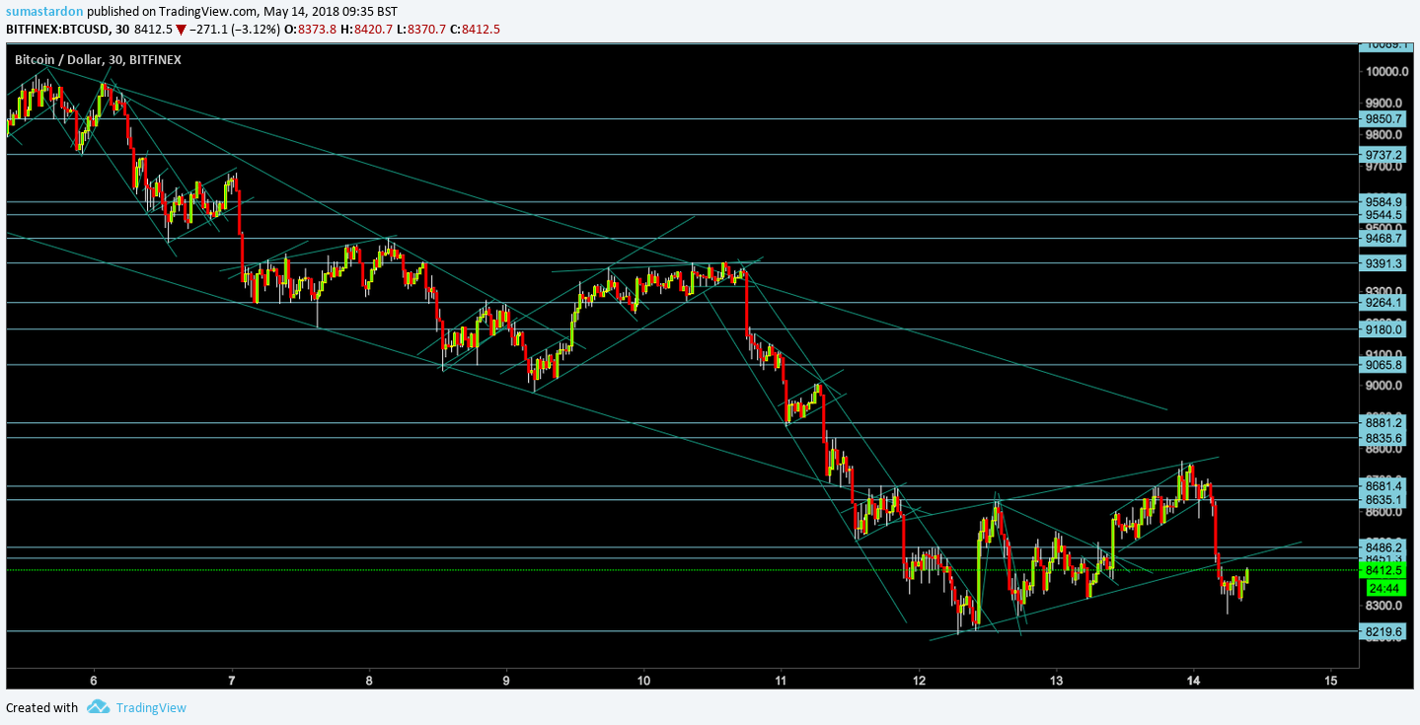Click the Created with caption text
This screenshot has height=725, width=1420.
point(41,707)
